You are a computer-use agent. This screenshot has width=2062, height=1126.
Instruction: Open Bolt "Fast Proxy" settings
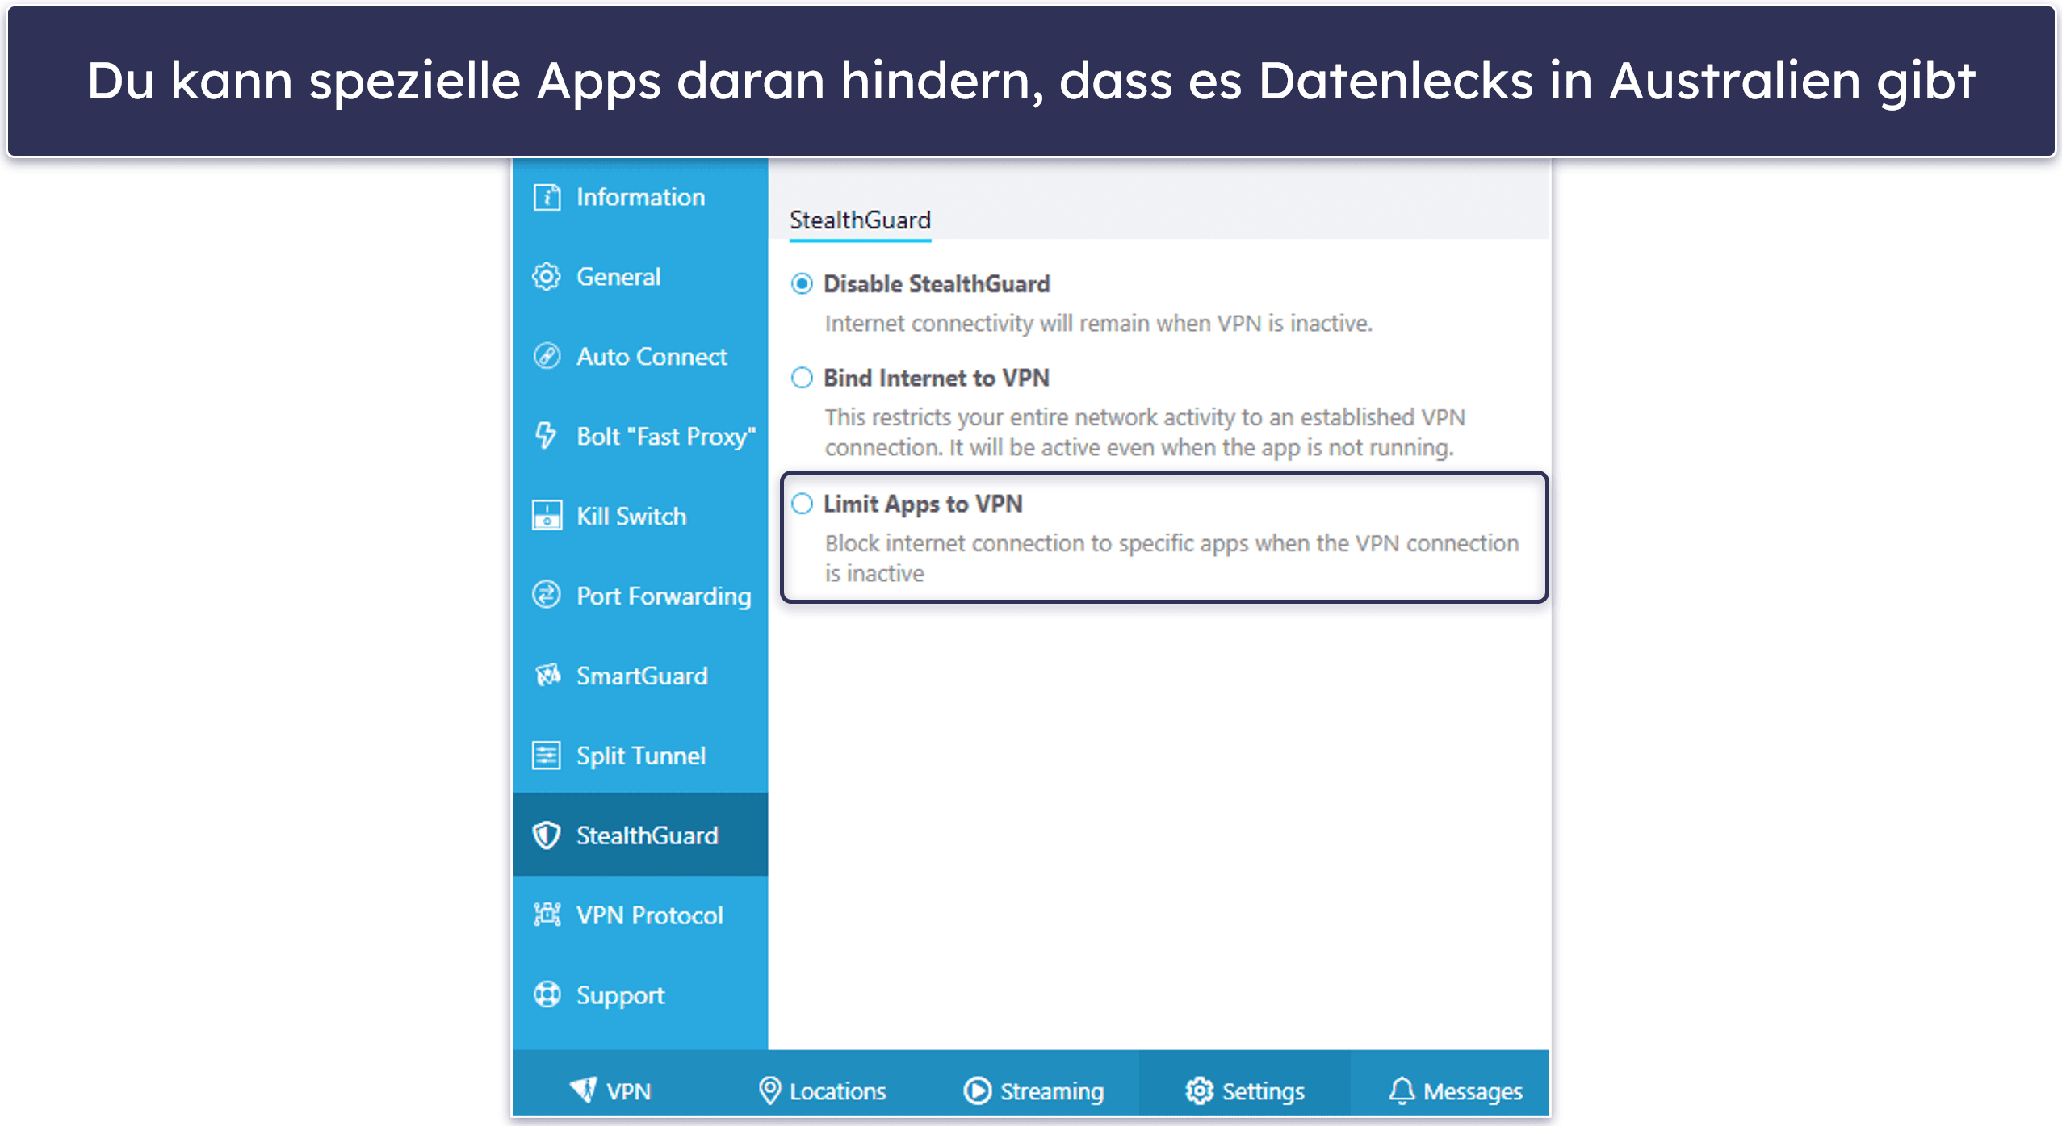click(640, 436)
